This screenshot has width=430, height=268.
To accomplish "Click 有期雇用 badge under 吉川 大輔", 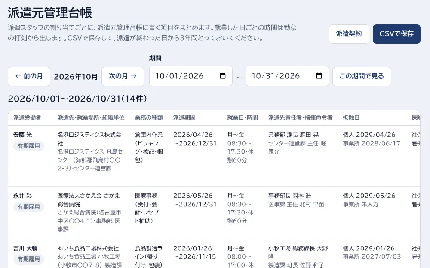I will (x=29, y=259).
